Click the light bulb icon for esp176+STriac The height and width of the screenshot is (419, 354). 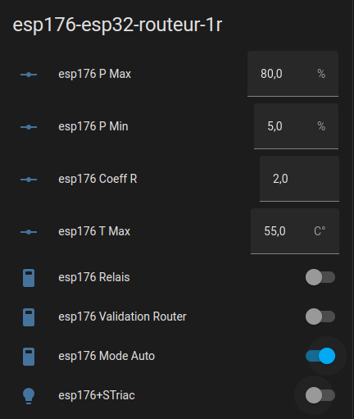click(29, 396)
